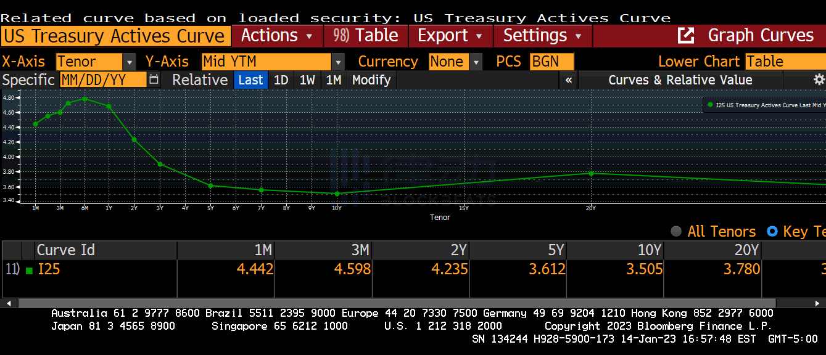Click the 2Y data point on curve
This screenshot has height=355, width=826.
[x=134, y=139]
